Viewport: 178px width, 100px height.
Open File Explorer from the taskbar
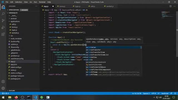[x=10, y=97]
